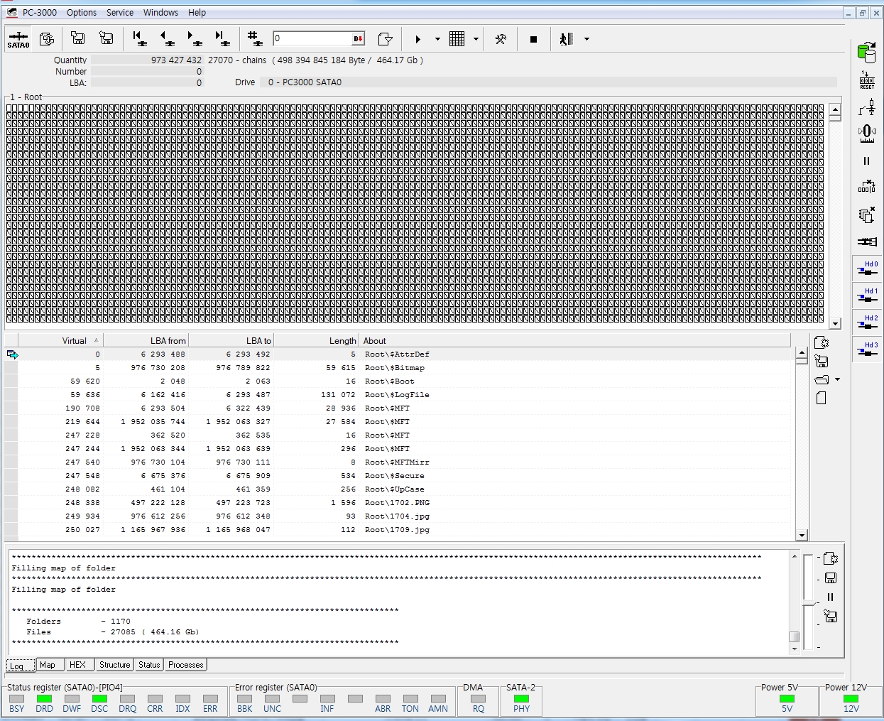Open the Windows menu
Viewport: 884px width, 721px height.
click(x=160, y=12)
